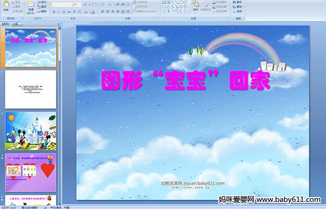Click the Replace button

click(237, 7)
